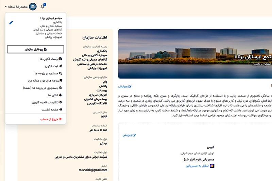Select the email m.sholeh@gmail.com

93,170
